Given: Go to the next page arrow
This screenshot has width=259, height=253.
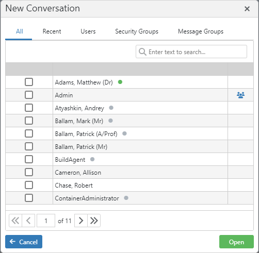Looking at the screenshot, I should click(81, 221).
